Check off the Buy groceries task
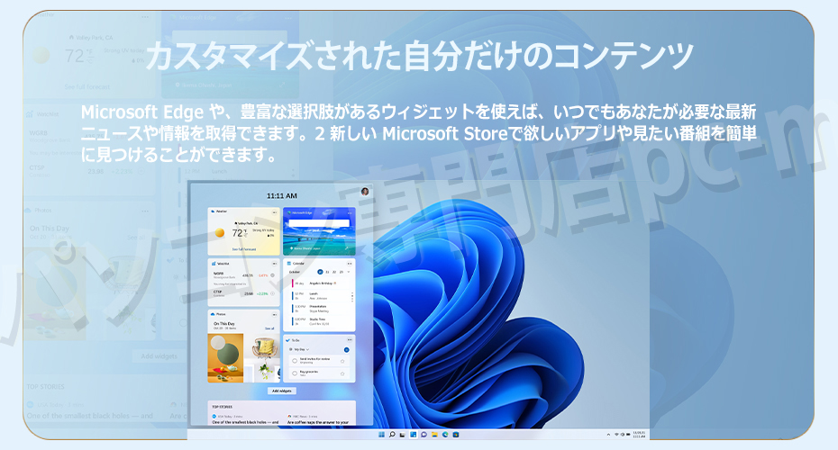 (295, 373)
